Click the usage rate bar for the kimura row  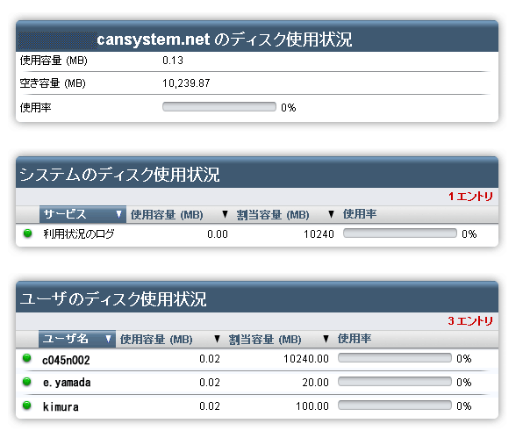395,405
